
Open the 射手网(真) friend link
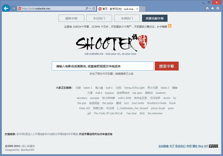coord(23,134)
